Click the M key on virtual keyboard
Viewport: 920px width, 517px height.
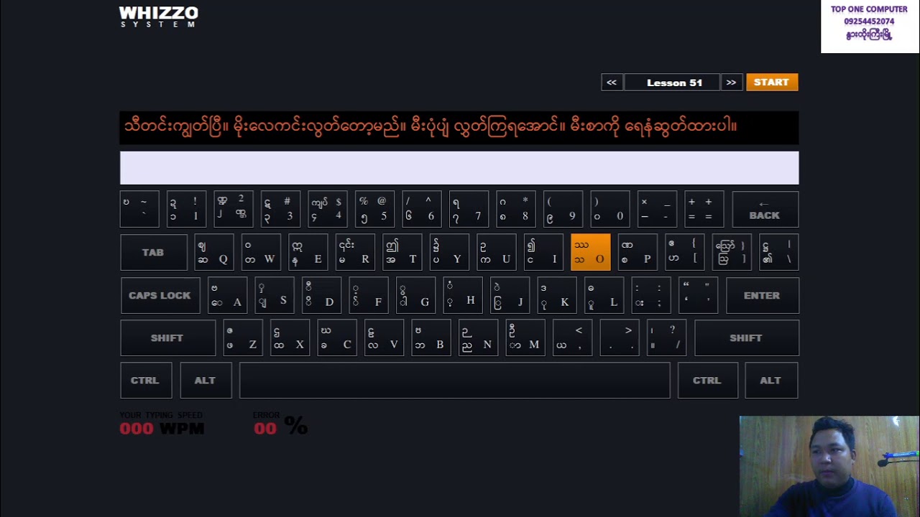[525, 337]
